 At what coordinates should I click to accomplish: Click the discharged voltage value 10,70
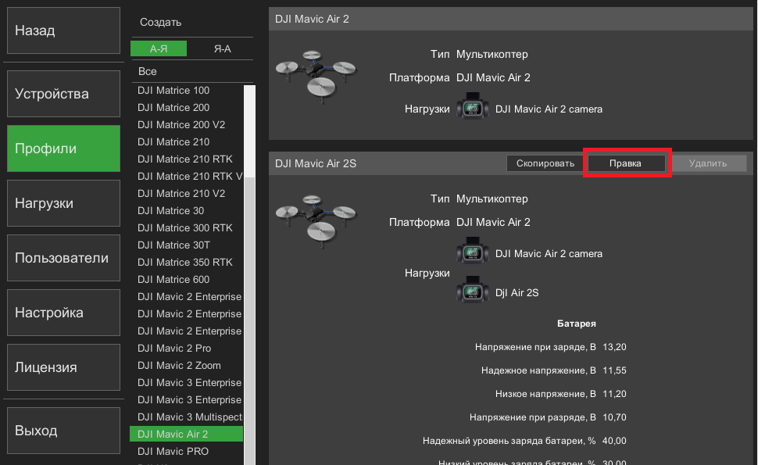click(614, 417)
